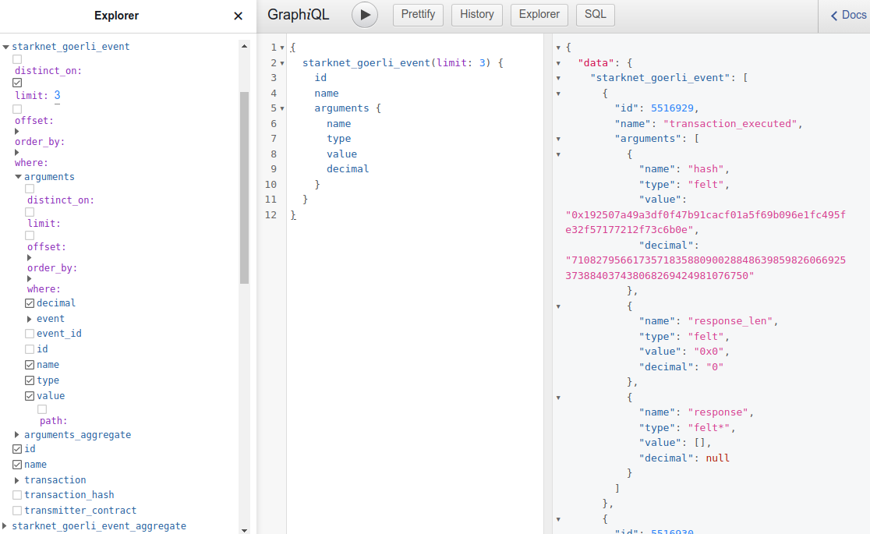Screen dimensions: 870x534
Task: Click starknet_goerli_event in query editor
Action: click(x=366, y=62)
